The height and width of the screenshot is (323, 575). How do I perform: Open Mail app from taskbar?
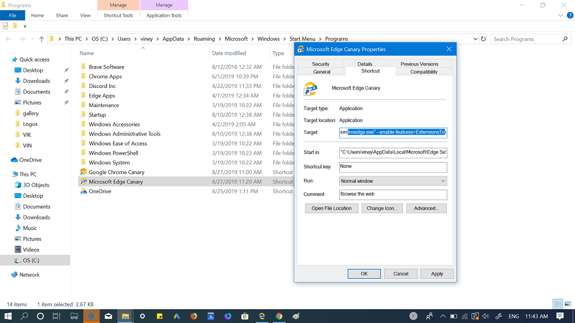tap(108, 316)
